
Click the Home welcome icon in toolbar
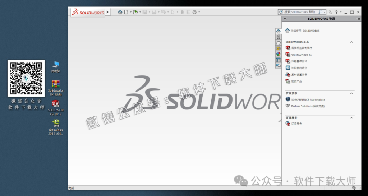coord(120,12)
